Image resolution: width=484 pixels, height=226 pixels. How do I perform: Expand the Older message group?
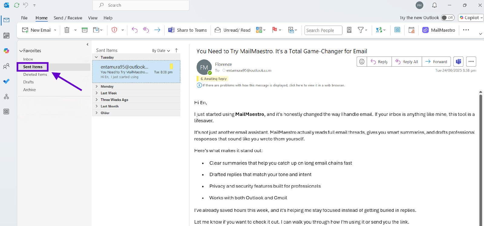coord(96,113)
